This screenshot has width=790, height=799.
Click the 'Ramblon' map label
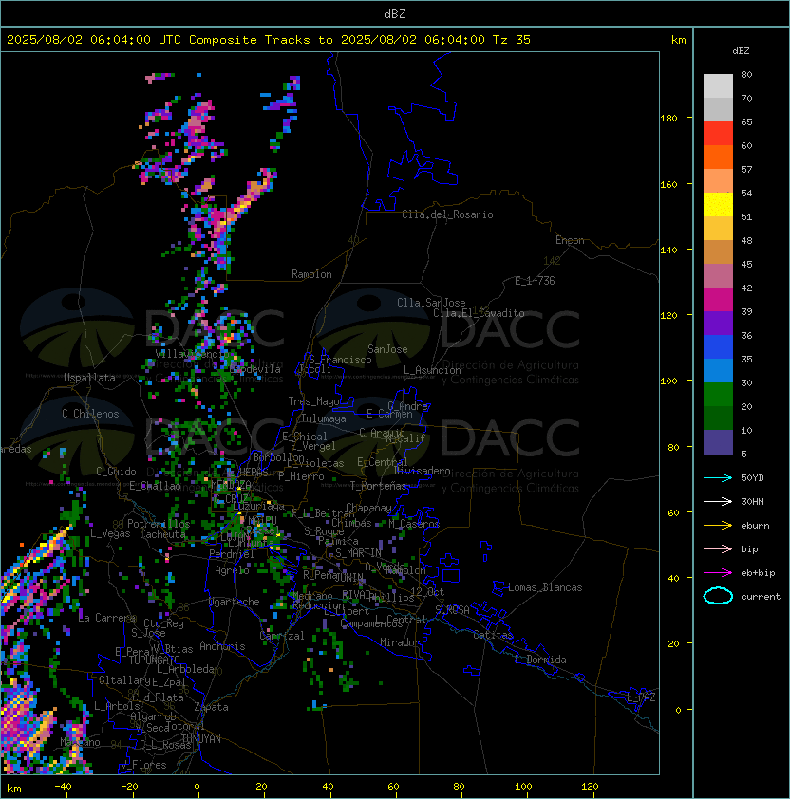[311, 274]
